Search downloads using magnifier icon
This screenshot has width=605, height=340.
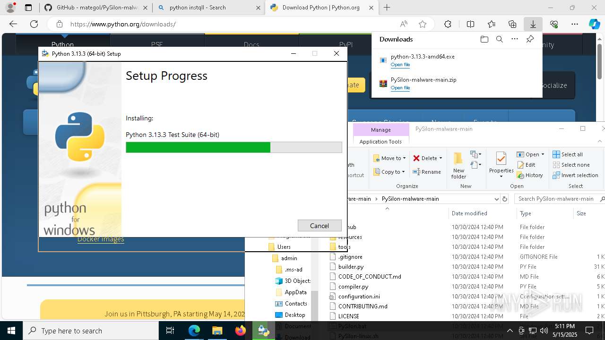pyautogui.click(x=499, y=39)
